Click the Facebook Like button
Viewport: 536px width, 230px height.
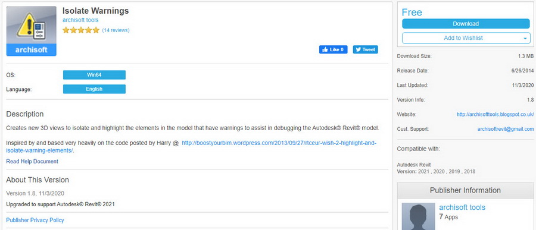(x=334, y=49)
